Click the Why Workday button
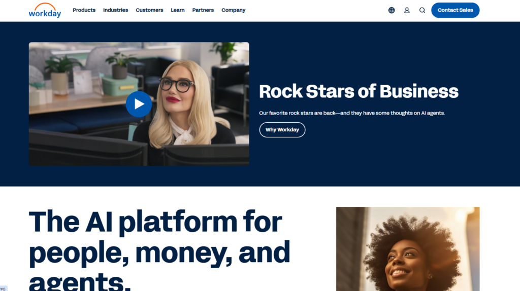This screenshot has width=520, height=291. tap(282, 130)
